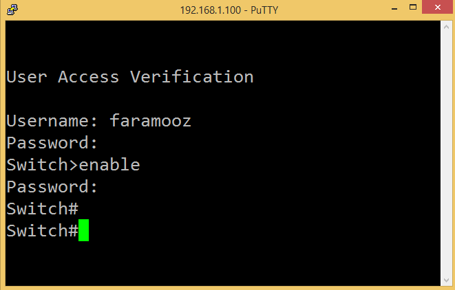The width and height of the screenshot is (455, 290).
Task: Click the 192.168.1.100 - PuTTY title text
Action: pyautogui.click(x=229, y=10)
